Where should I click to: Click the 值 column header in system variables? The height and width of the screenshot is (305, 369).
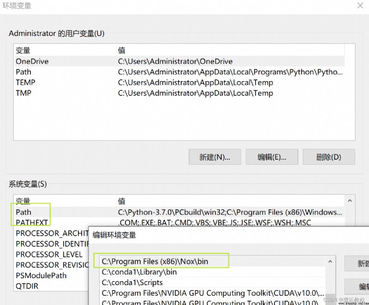(121, 201)
